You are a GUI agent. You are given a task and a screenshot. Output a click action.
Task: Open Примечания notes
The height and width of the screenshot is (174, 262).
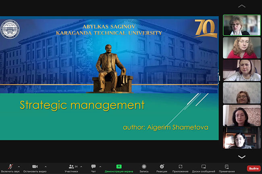pyautogui.click(x=227, y=168)
